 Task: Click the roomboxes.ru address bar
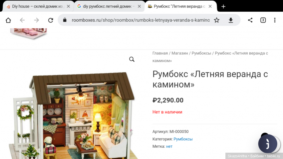tap(141, 20)
